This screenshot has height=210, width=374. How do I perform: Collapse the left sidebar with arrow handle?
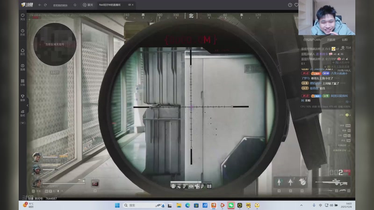(x=28, y=105)
